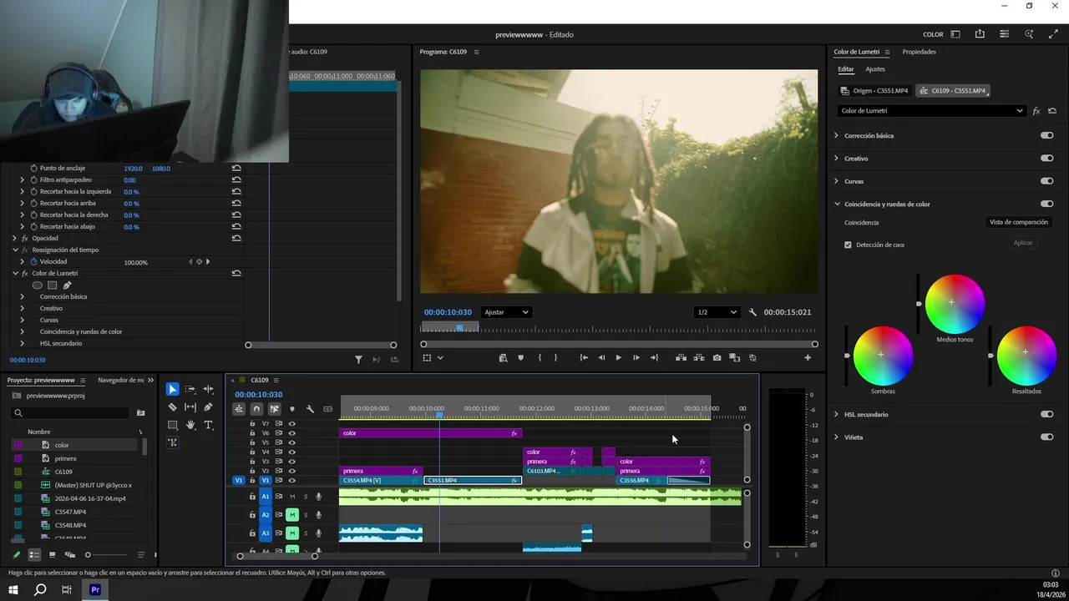Screen dimensions: 1069x601
Task: Click the Pr Premiere icon in taskbar
Action: (x=95, y=589)
